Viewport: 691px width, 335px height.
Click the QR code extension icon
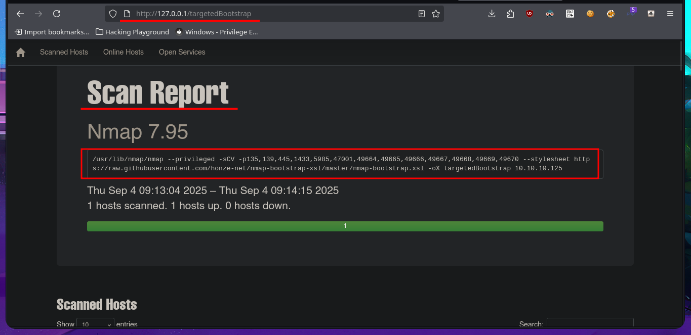coord(570,14)
